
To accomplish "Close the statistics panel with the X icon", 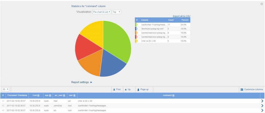I will click(x=262, y=4).
